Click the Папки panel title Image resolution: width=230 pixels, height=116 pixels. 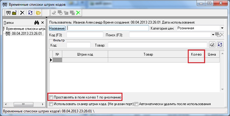[9, 23]
